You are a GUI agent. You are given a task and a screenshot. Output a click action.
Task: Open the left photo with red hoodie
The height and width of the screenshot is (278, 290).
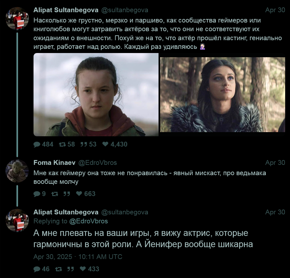[96, 94]
